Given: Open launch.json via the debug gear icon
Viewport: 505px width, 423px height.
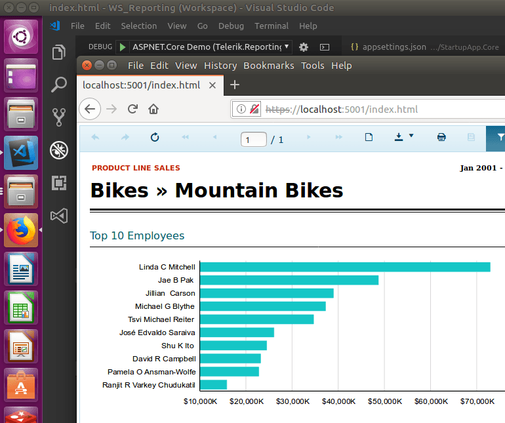Looking at the screenshot, I should (x=304, y=47).
